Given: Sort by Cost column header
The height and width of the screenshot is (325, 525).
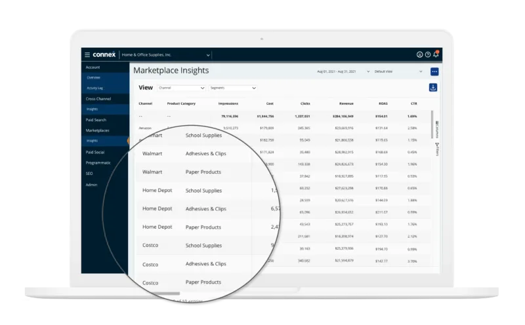Looking at the screenshot, I should pos(270,104).
